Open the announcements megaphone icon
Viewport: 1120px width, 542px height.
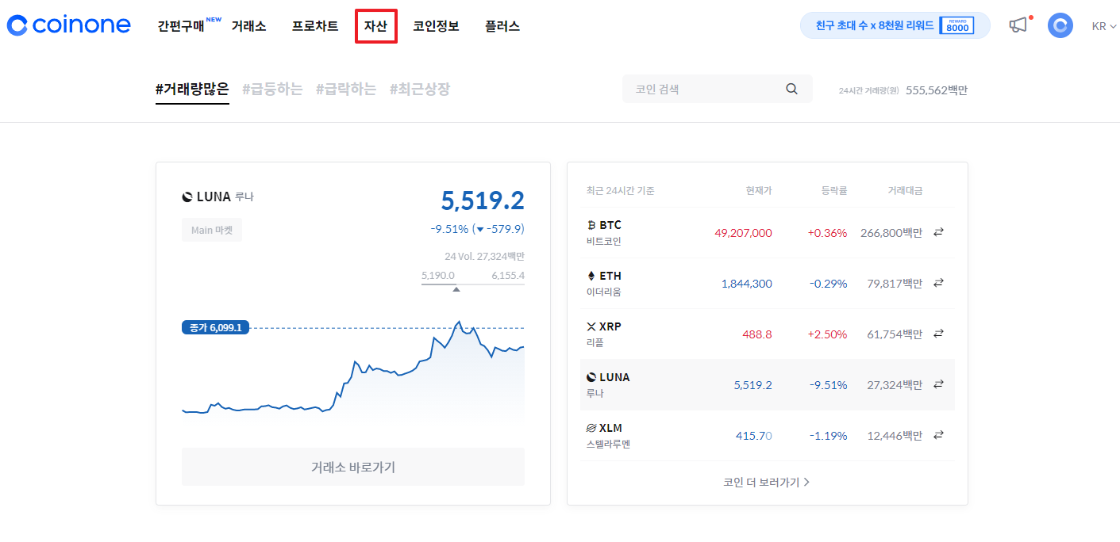click(x=1018, y=25)
